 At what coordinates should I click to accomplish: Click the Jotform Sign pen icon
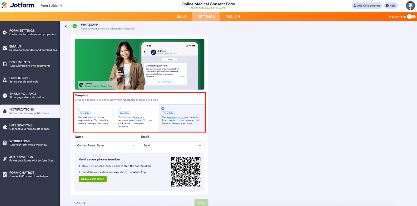pyautogui.click(x=5, y=159)
